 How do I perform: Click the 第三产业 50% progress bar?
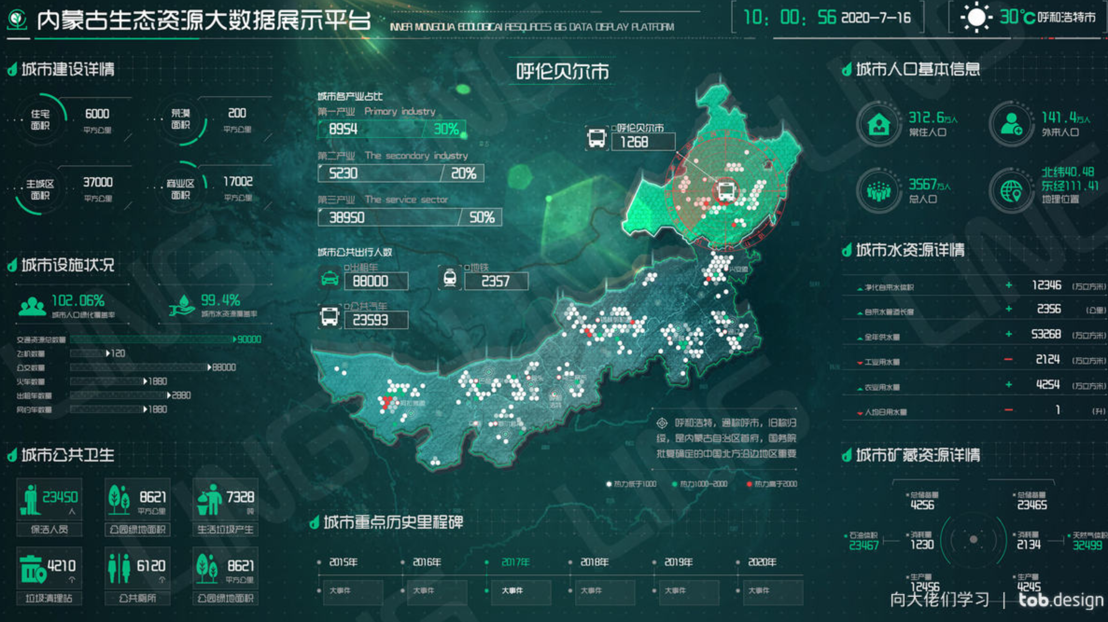[409, 217]
